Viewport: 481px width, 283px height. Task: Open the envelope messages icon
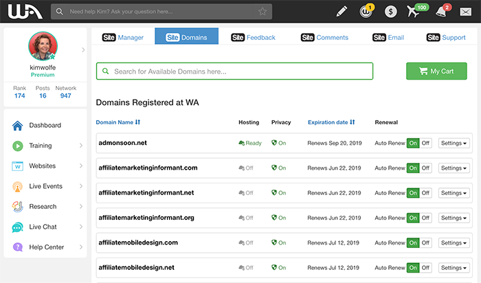pos(465,12)
